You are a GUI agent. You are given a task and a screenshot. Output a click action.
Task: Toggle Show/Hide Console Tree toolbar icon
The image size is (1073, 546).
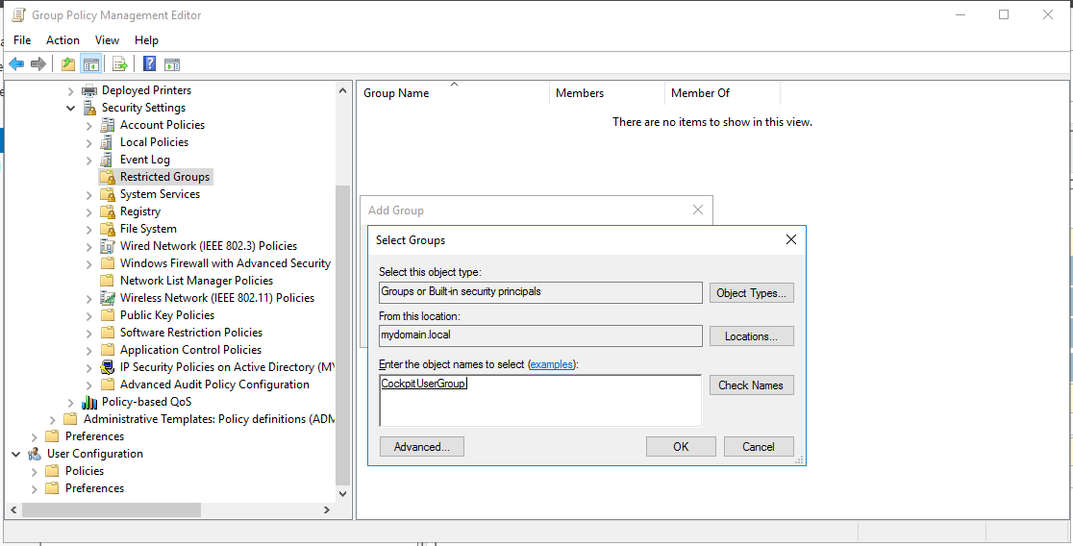(91, 64)
